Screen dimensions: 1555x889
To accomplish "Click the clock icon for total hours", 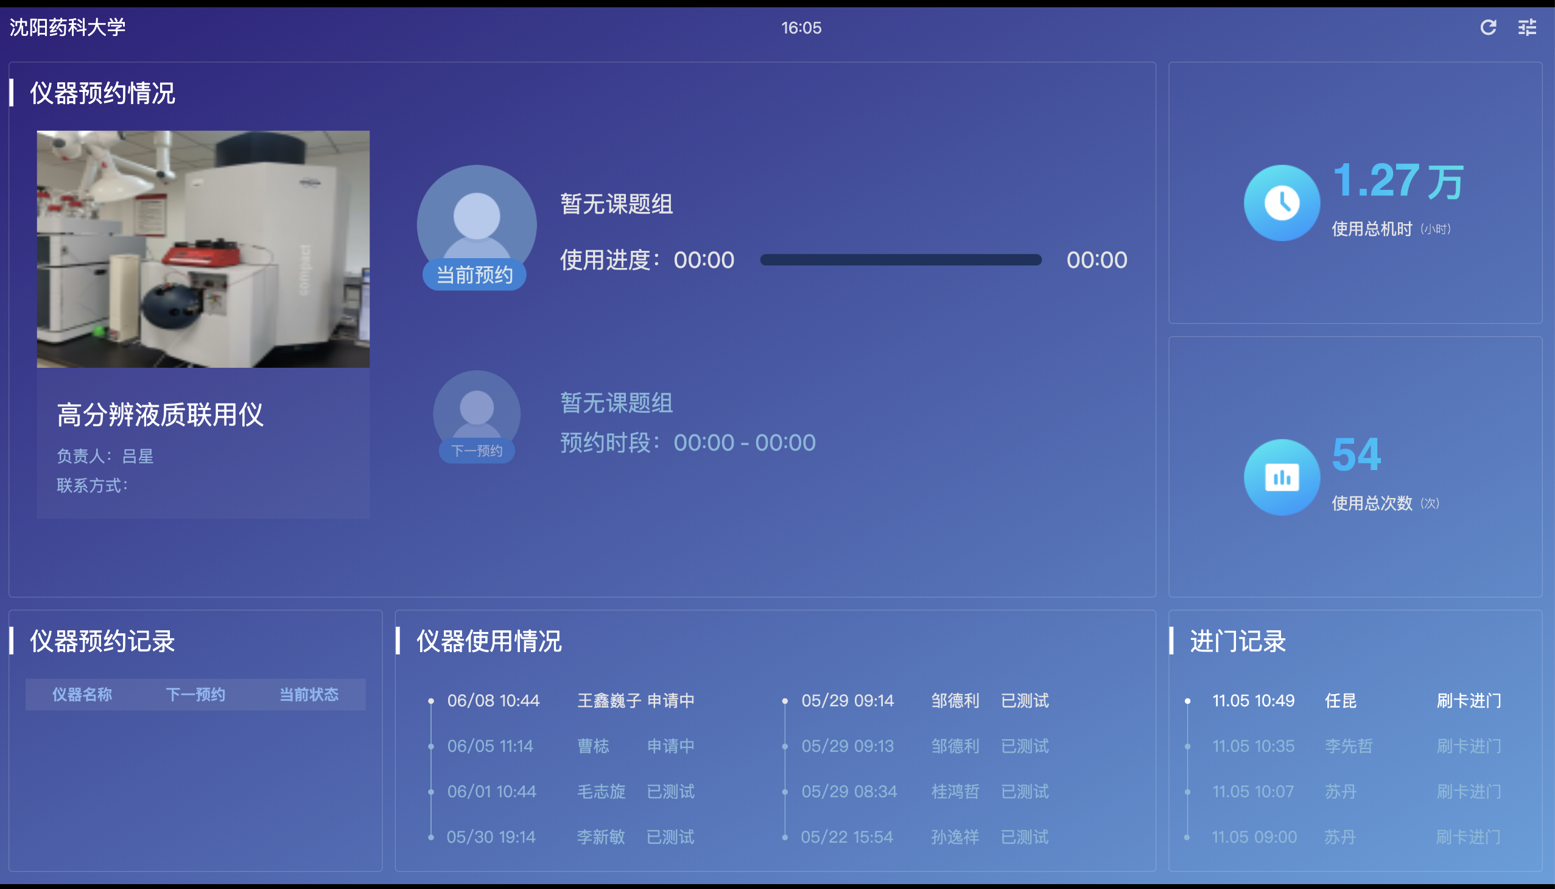I will [1282, 203].
